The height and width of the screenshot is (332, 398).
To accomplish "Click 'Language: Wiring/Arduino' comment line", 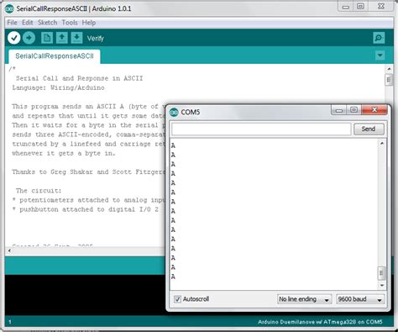I will [x=58, y=87].
